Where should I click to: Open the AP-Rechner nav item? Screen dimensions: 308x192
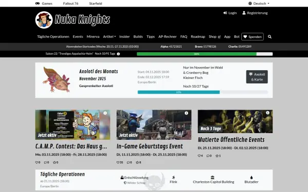(167, 37)
